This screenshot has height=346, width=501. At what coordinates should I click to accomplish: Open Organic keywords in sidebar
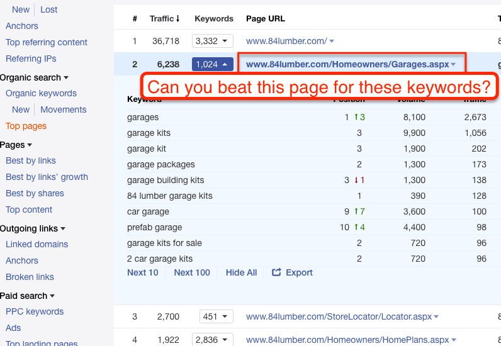pyautogui.click(x=41, y=93)
